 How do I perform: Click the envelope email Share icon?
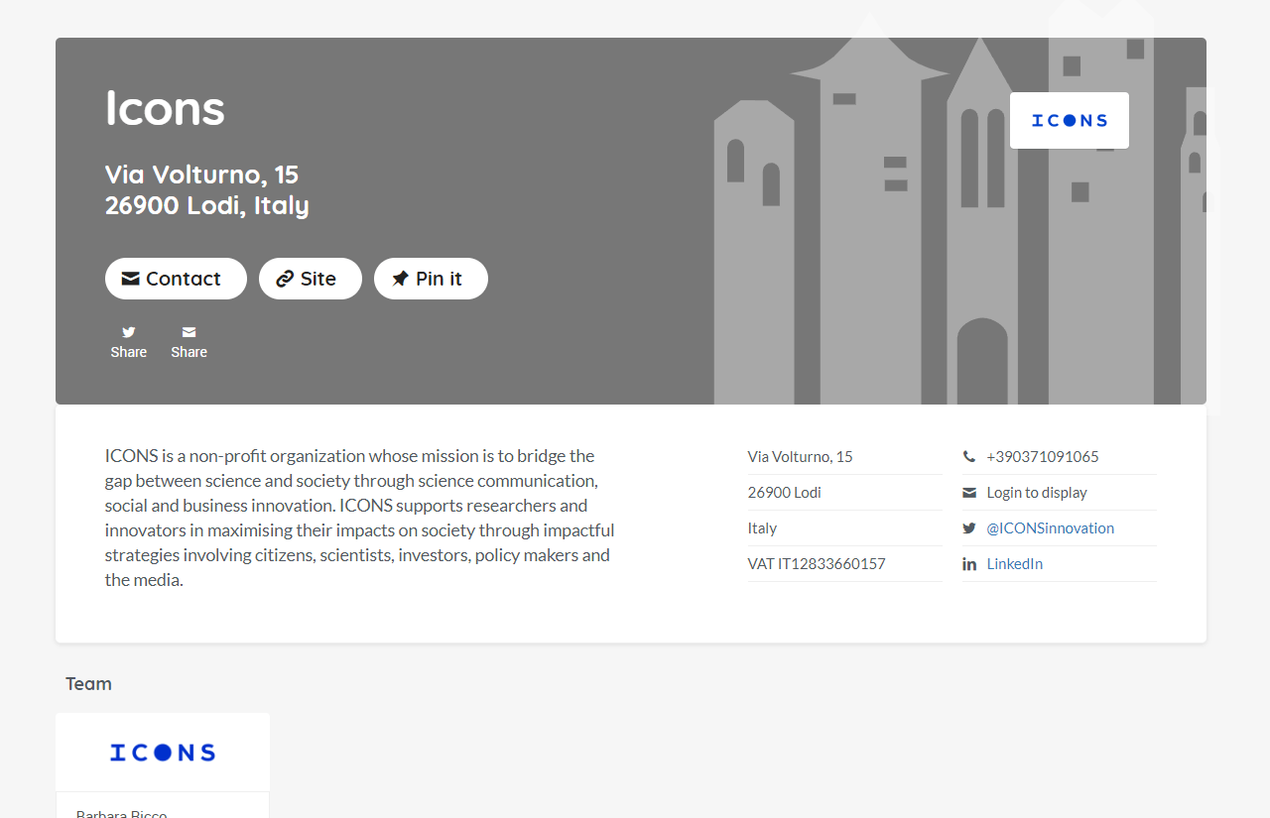click(x=189, y=332)
